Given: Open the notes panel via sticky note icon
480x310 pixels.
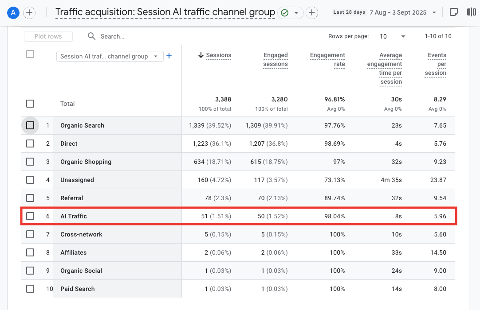Looking at the screenshot, I should pyautogui.click(x=453, y=12).
